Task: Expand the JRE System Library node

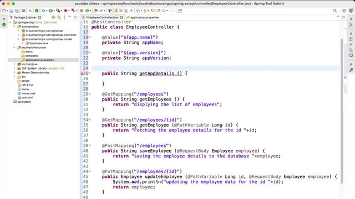Action: 14,69
